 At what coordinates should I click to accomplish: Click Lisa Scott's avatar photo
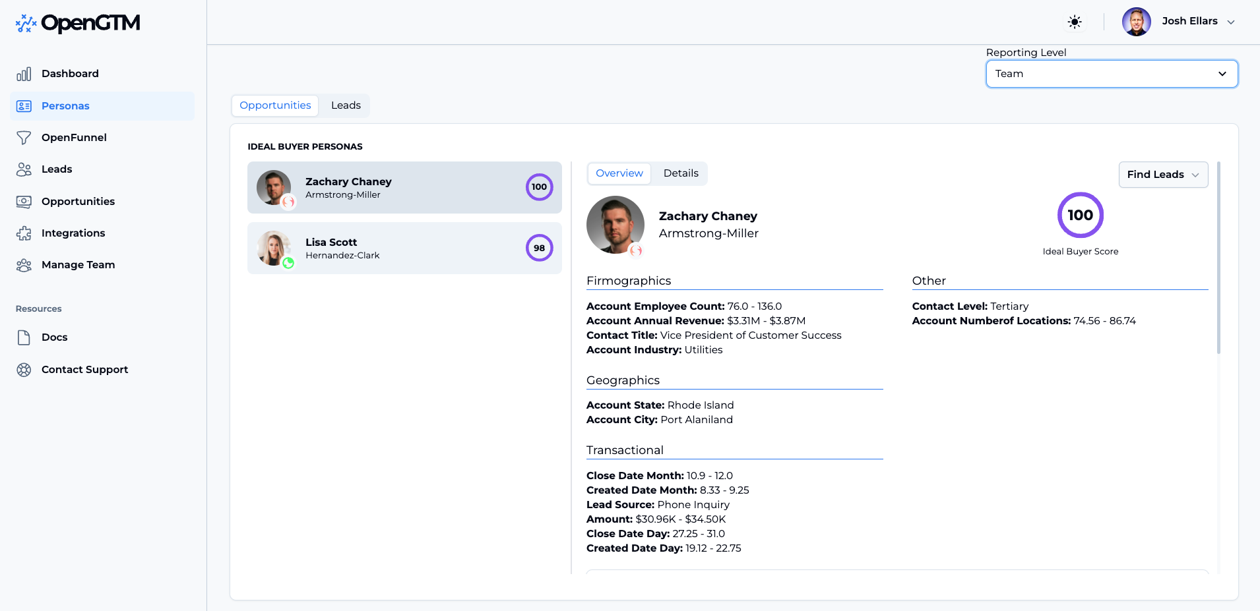click(274, 248)
